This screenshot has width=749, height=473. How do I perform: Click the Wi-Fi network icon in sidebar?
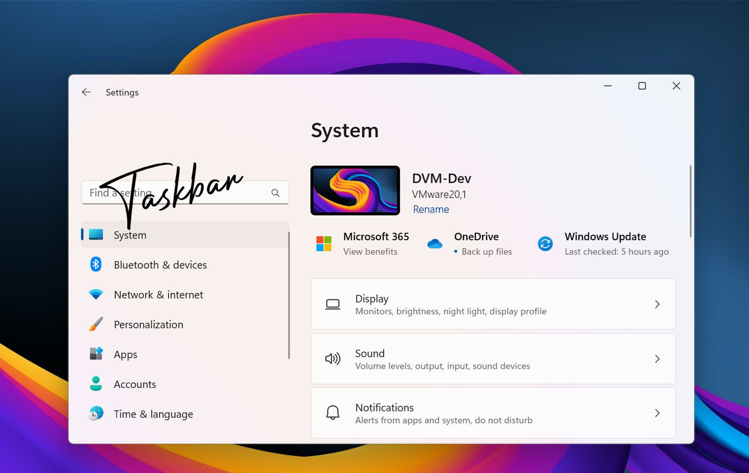pyautogui.click(x=96, y=294)
